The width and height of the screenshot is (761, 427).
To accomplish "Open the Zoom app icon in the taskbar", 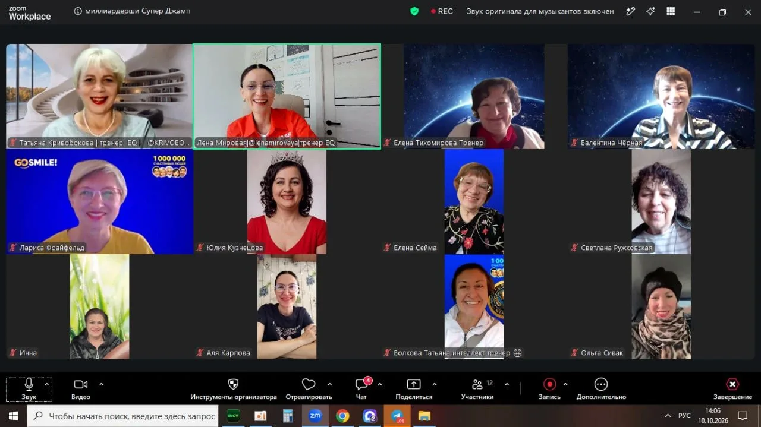I will [315, 416].
